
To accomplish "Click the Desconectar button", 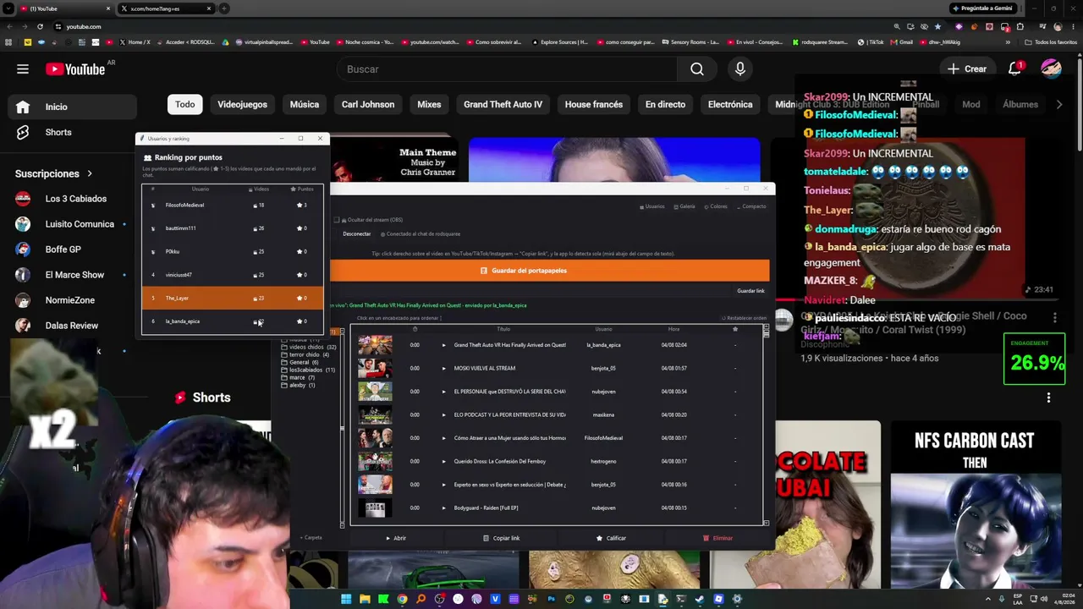I will pyautogui.click(x=357, y=233).
